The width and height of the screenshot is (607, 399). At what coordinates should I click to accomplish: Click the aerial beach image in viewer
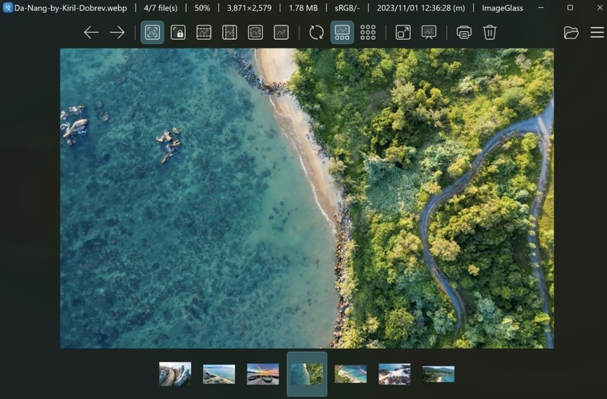click(307, 198)
